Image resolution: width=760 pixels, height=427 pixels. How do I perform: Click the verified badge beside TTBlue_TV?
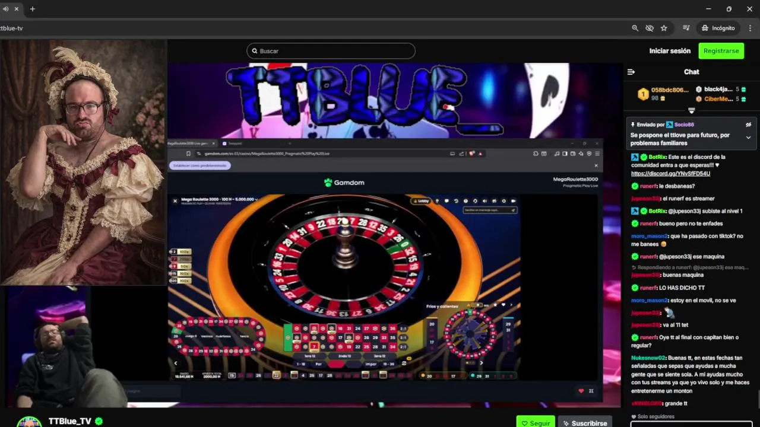click(99, 421)
